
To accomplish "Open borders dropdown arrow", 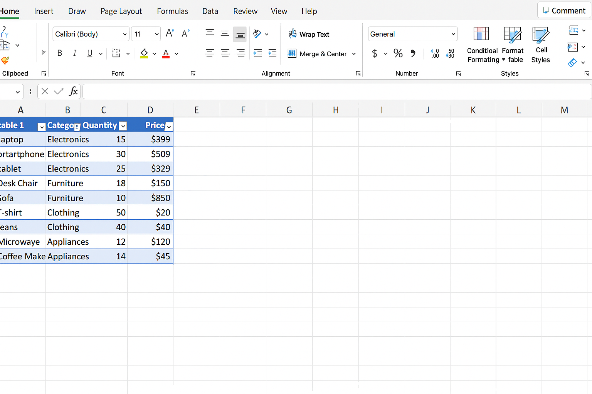I will coord(128,54).
